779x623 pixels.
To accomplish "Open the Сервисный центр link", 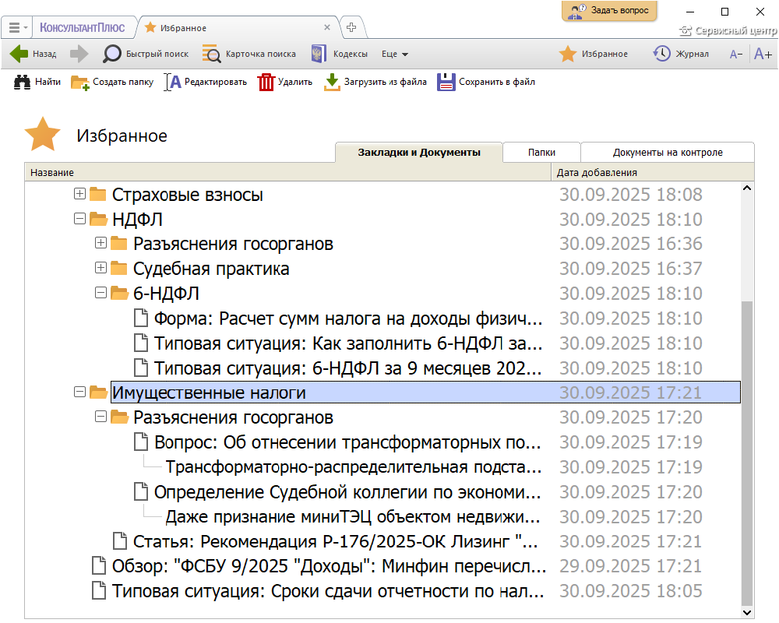I will pyautogui.click(x=728, y=31).
